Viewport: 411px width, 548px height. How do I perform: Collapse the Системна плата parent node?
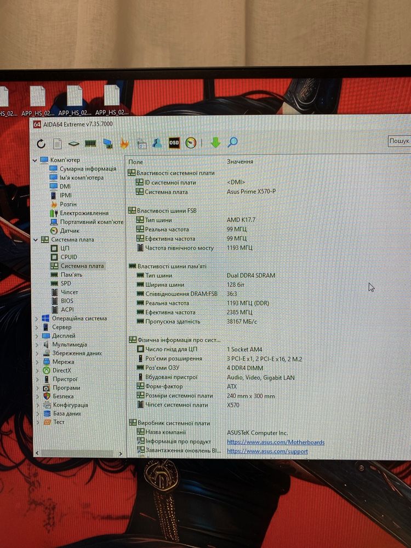pos(35,240)
